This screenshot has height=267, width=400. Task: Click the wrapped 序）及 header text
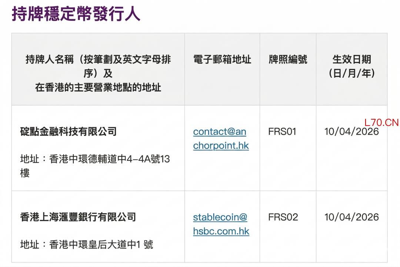click(x=98, y=73)
